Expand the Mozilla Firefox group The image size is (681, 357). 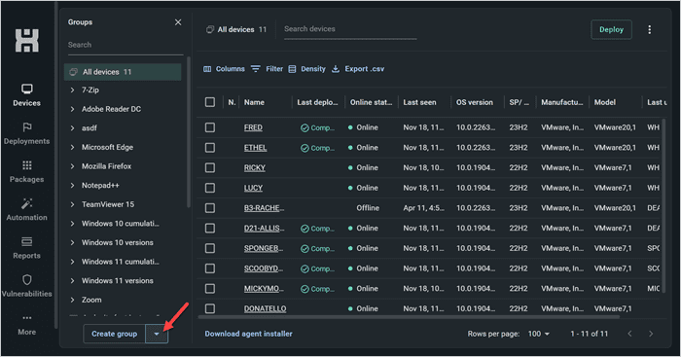72,166
